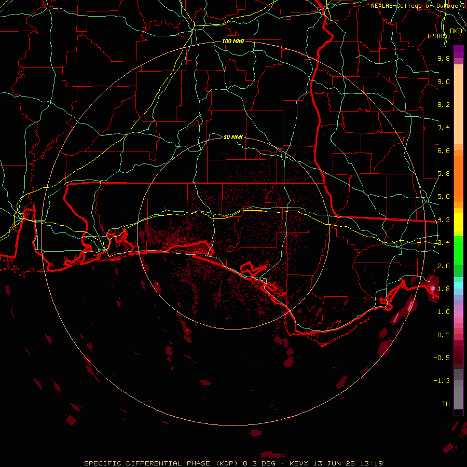Select the 0.2 scale value
Screen dimensions: 467x467
point(444,335)
